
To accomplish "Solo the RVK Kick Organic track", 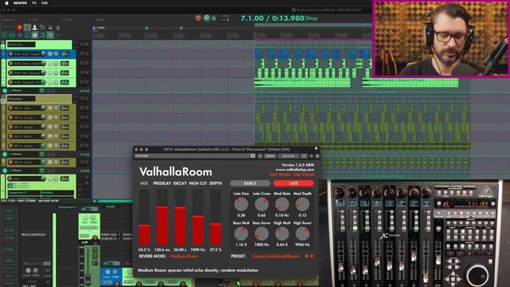I will 56,53.
